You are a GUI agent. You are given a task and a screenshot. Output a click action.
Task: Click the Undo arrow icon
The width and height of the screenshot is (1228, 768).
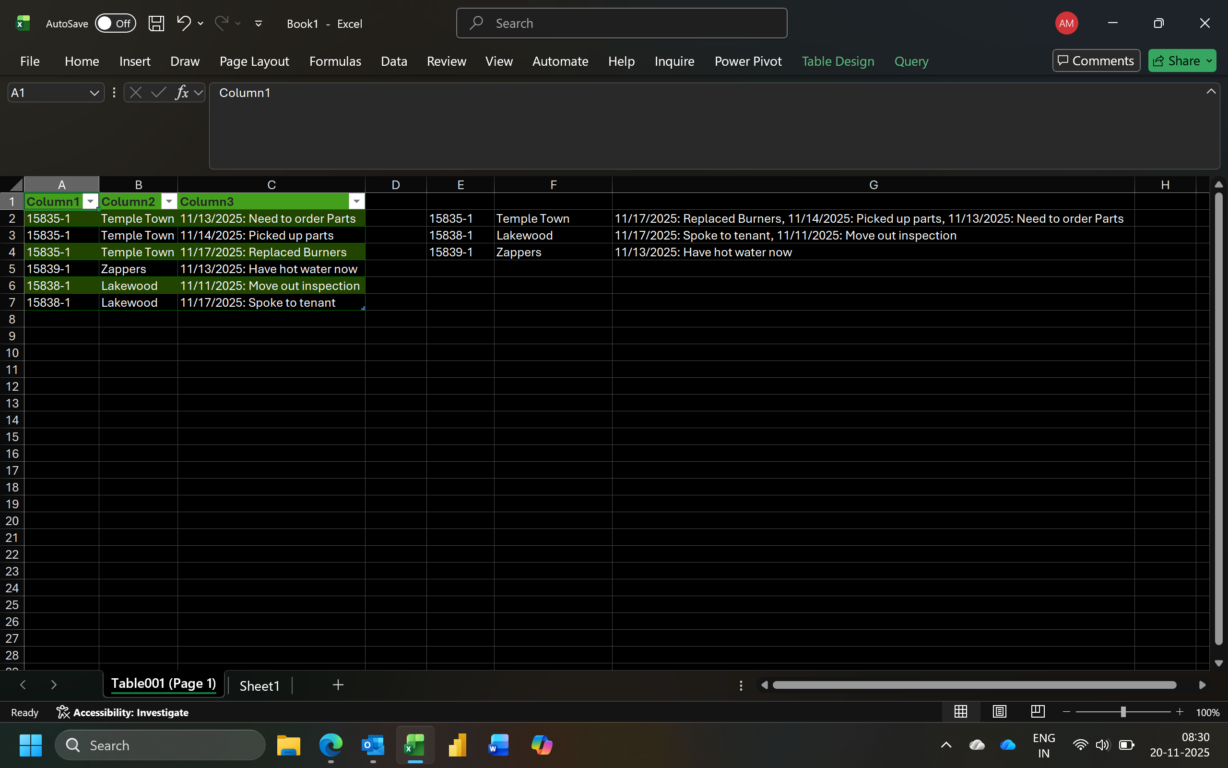coord(183,23)
